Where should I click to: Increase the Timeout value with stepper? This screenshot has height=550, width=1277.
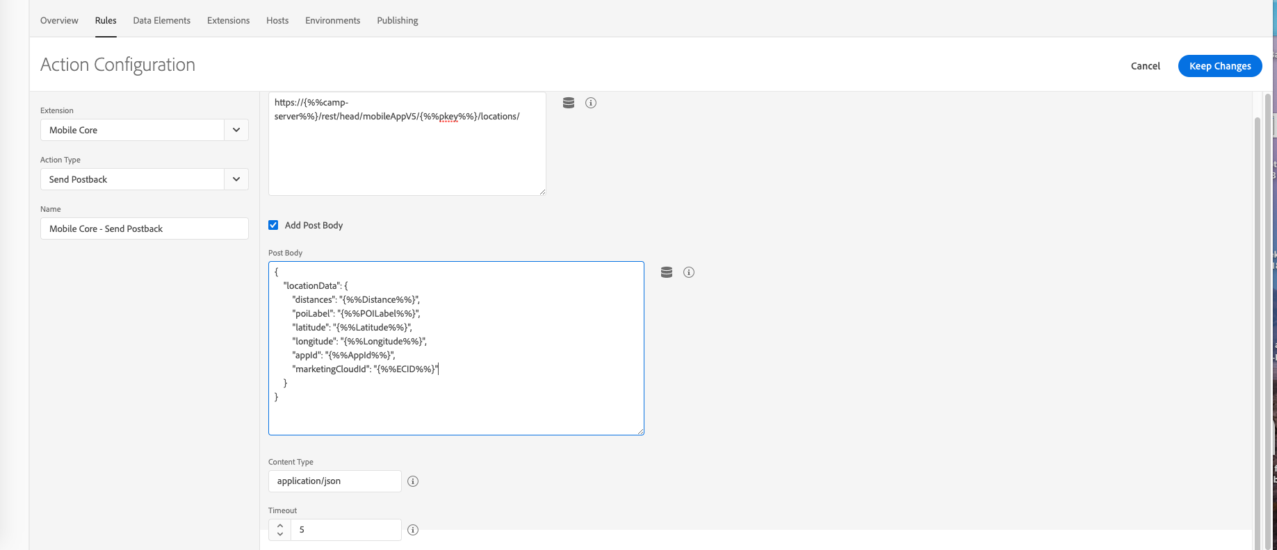(x=280, y=525)
